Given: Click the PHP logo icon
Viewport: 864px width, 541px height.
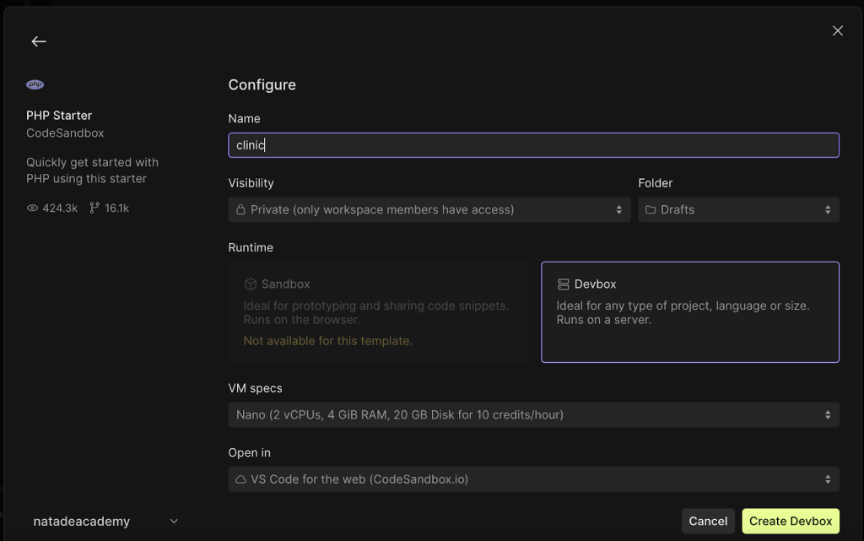Looking at the screenshot, I should coord(35,84).
